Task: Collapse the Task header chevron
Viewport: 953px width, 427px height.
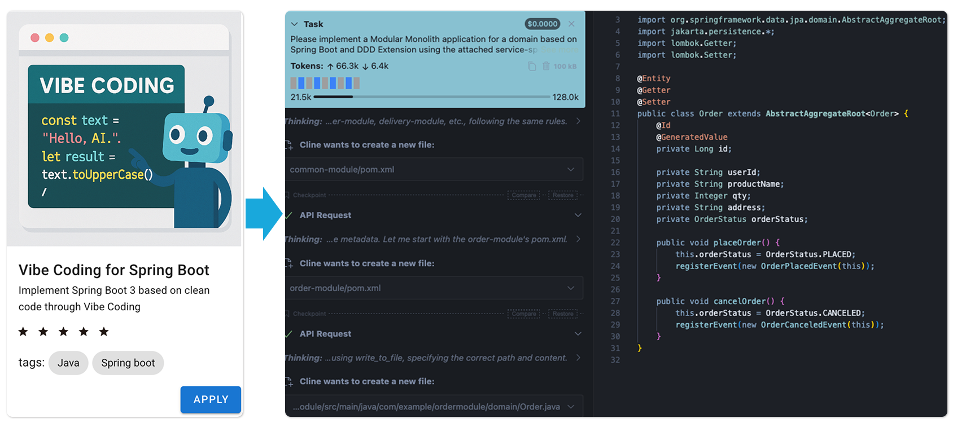Action: 294,24
